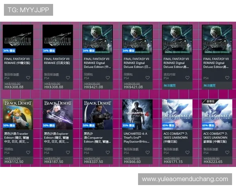Image resolution: width=236 pixels, height=189 pixels.
Task: Click the 無法購買 label on 追加內容 card
Action: click(170, 85)
